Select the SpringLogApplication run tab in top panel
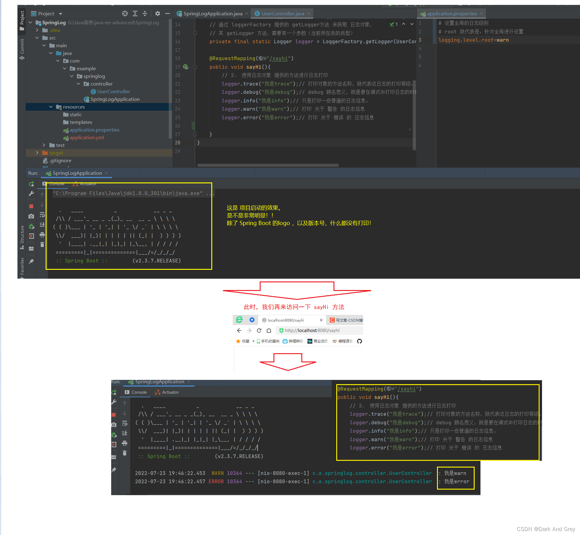The image size is (580, 535). 77,173
